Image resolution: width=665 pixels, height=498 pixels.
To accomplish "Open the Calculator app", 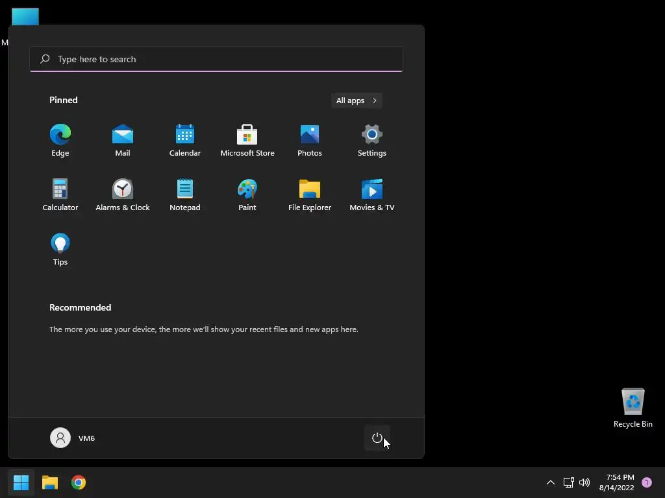I will pyautogui.click(x=60, y=195).
